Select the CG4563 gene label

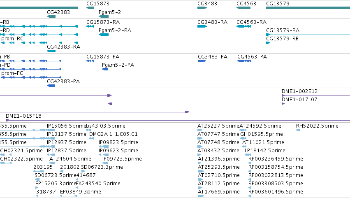[246, 4]
